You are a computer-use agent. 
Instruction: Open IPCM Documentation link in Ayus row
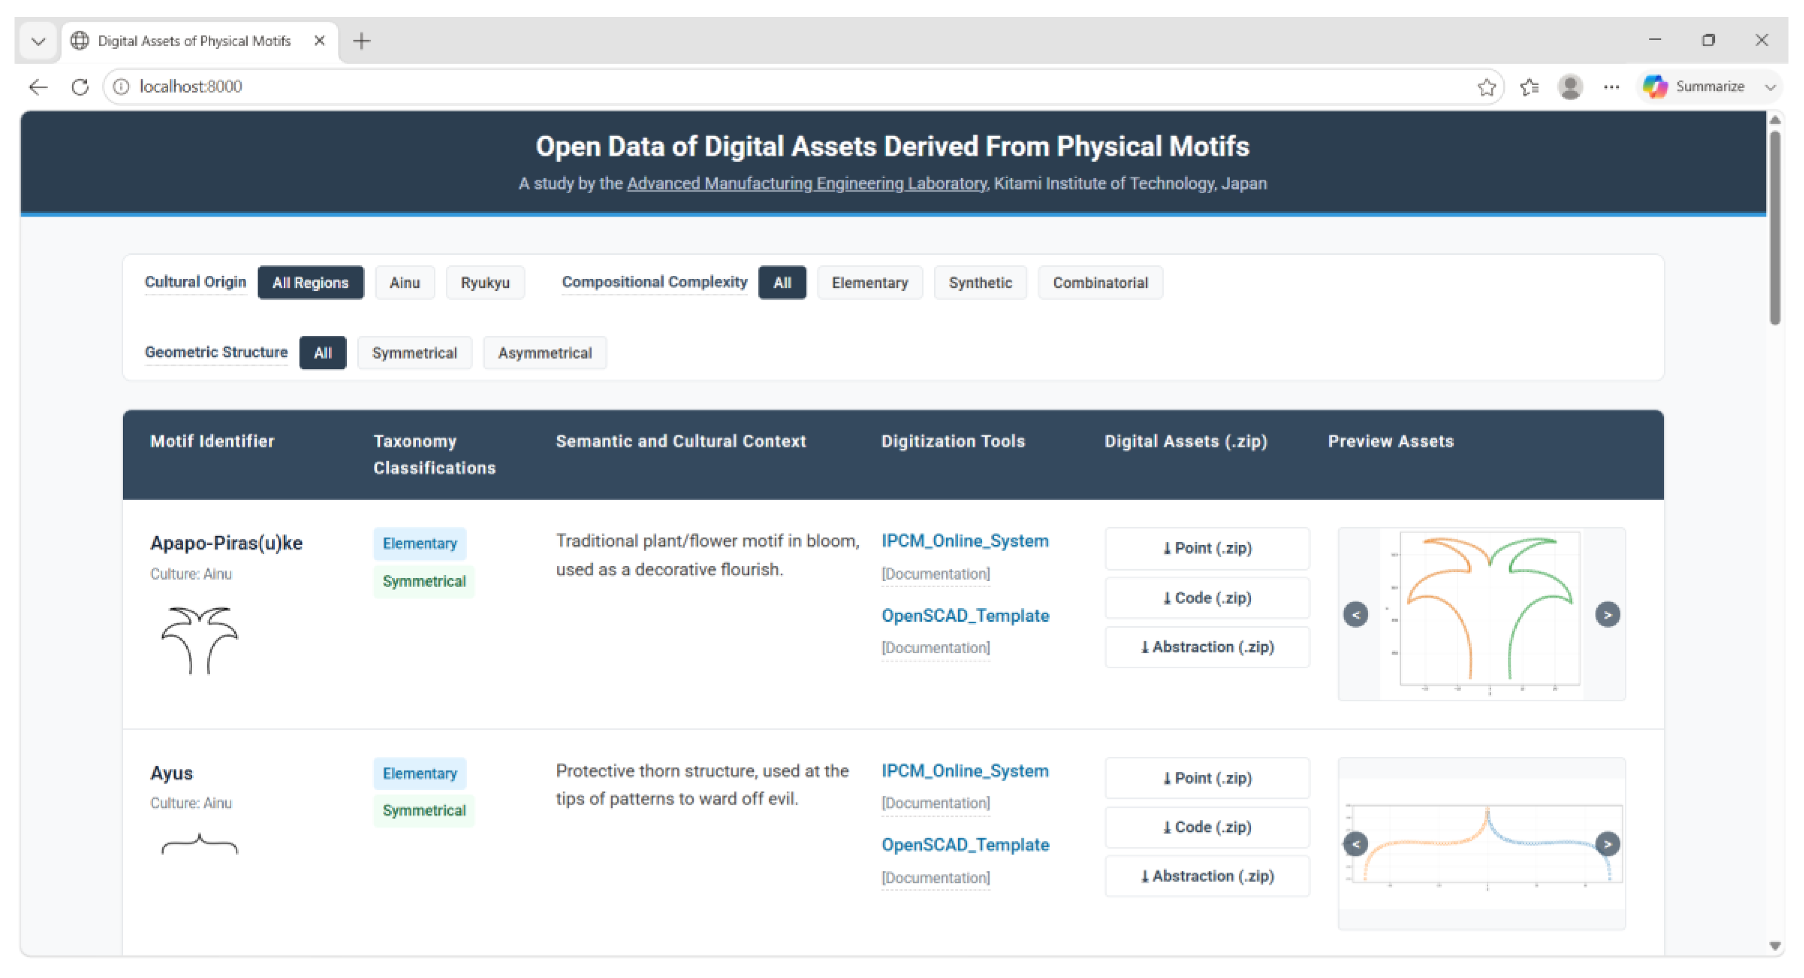[936, 803]
